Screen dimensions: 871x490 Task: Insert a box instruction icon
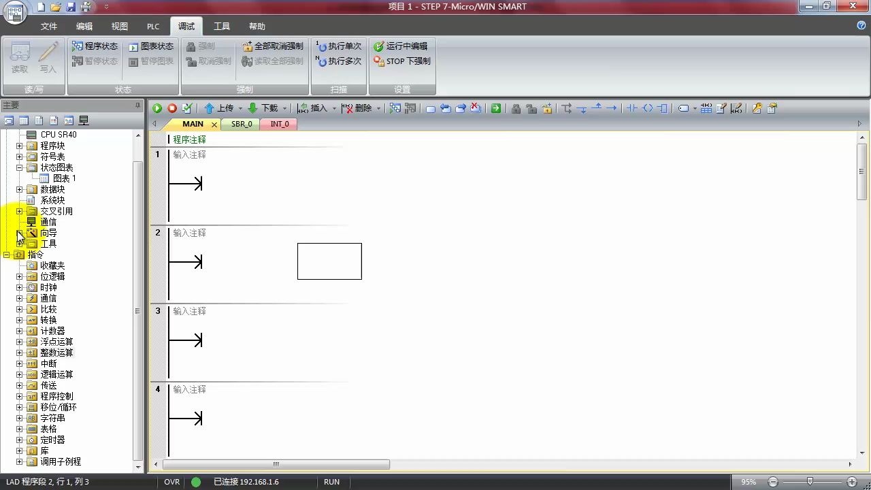[x=662, y=108]
